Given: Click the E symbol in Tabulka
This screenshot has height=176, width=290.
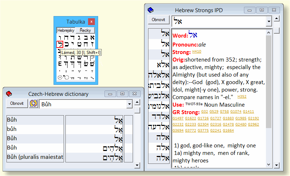Looking at the screenshot, I should coord(60,64).
